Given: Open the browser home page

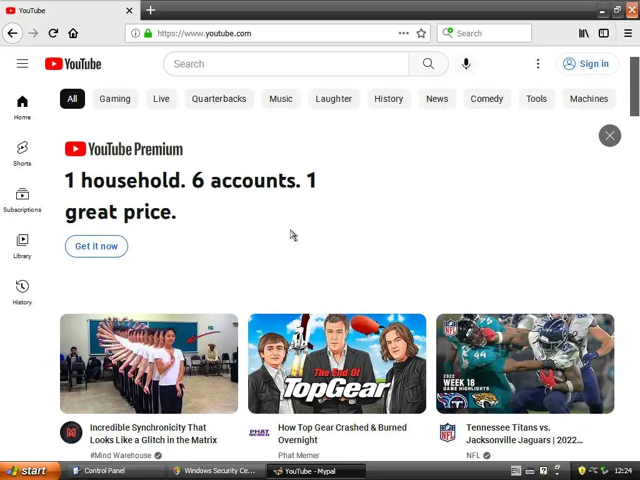Looking at the screenshot, I should [73, 33].
